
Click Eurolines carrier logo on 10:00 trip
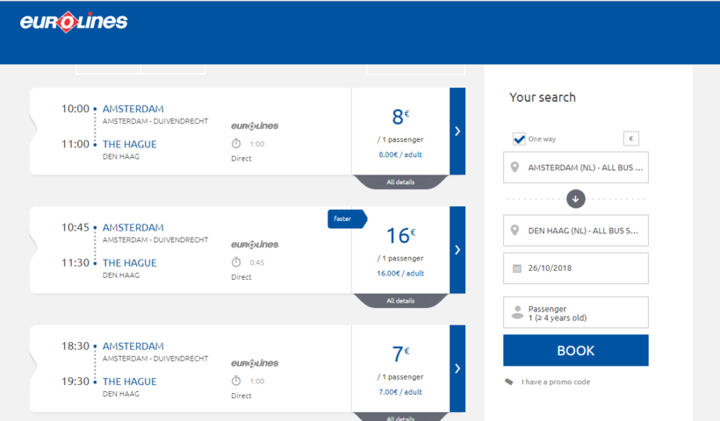coord(255,125)
